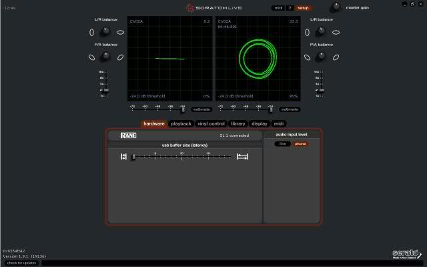Select the phono audio input level
Image resolution: width=427 pixels, height=267 pixels.
(300, 144)
